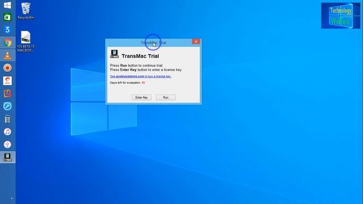The width and height of the screenshot is (363, 204).
Task: Open the blue circular wrench tool icon
Action: click(x=7, y=106)
